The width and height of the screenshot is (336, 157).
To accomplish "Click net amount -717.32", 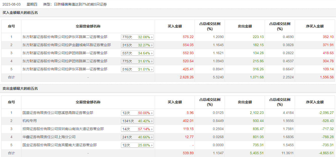I will tap(328, 129).
